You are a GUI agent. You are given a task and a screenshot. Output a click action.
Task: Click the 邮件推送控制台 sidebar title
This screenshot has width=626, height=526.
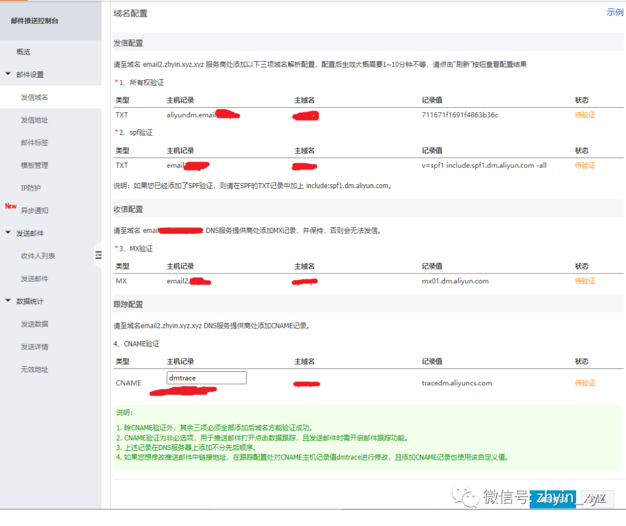pos(35,21)
